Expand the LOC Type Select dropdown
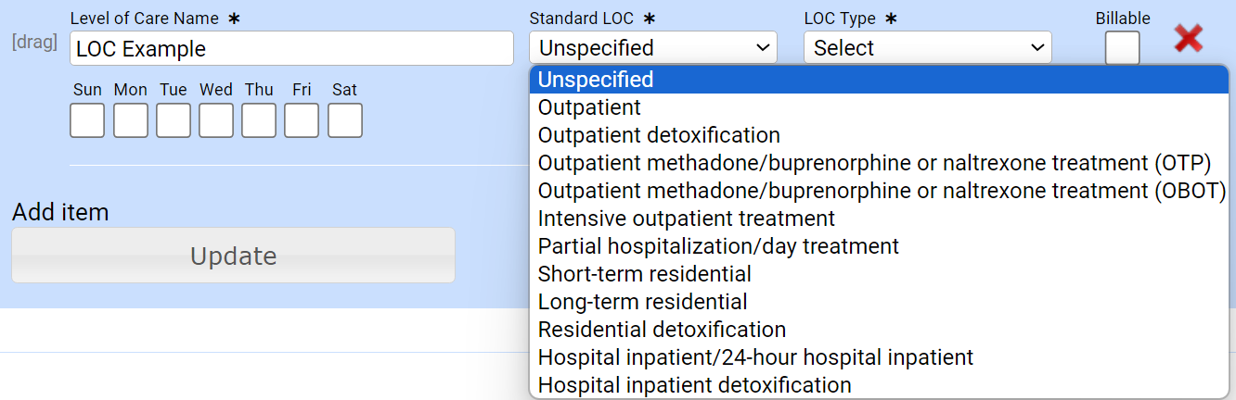 click(927, 48)
